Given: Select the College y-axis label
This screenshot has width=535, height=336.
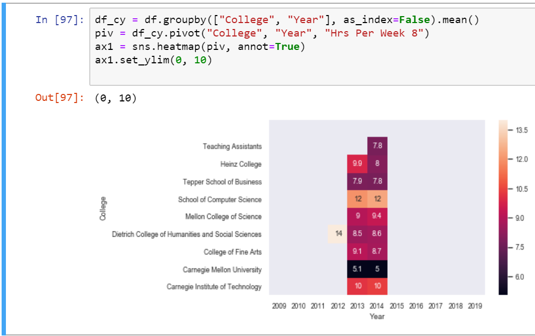Looking at the screenshot, I should [x=104, y=208].
